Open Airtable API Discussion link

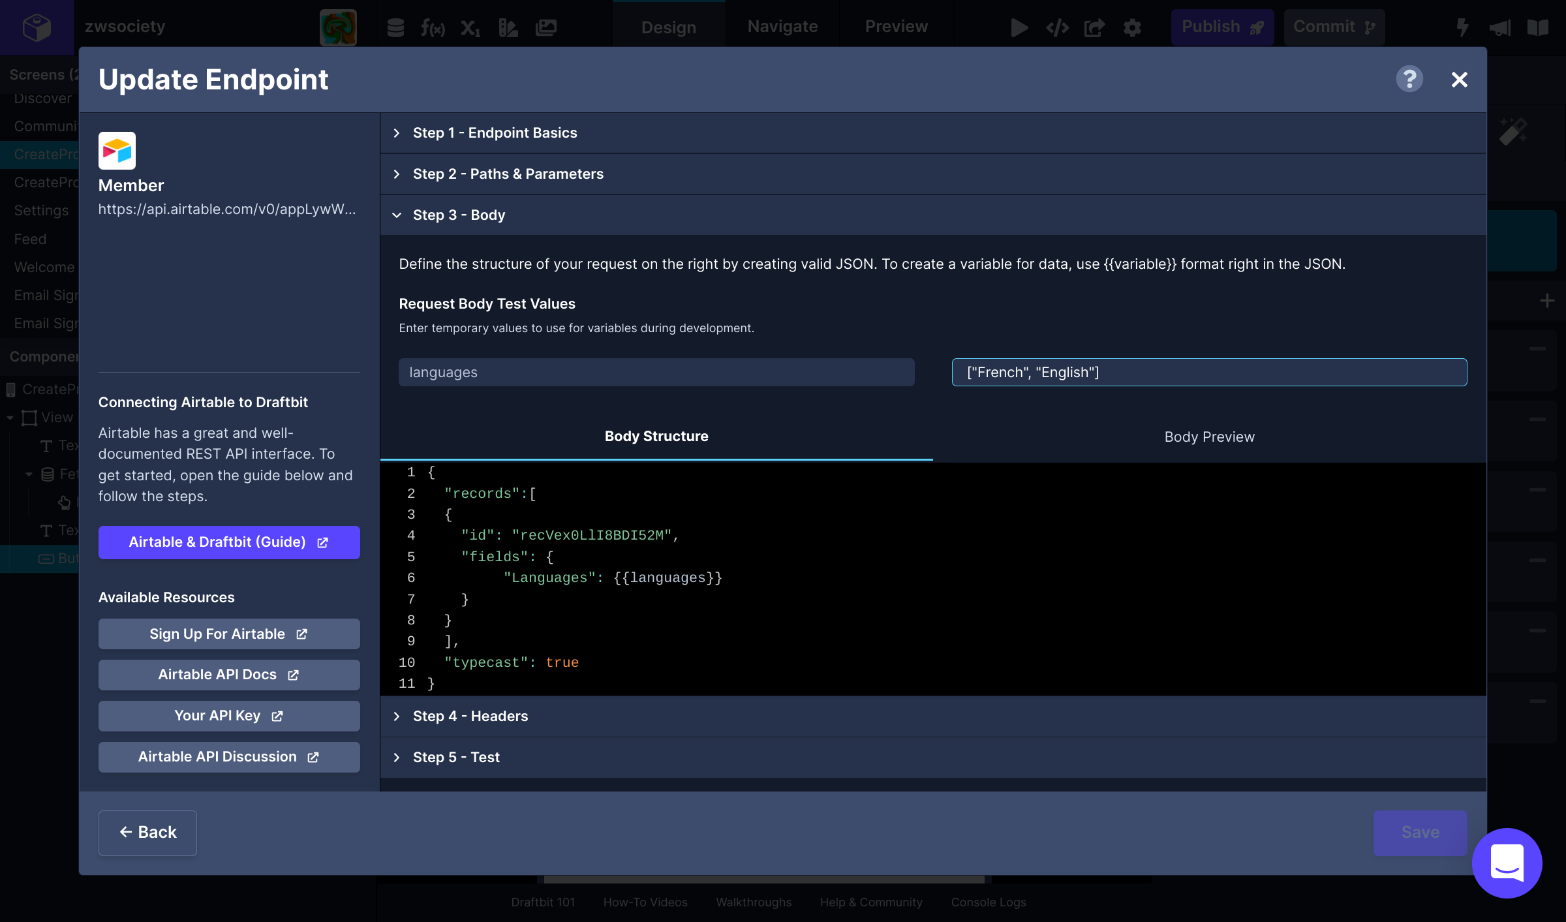click(x=229, y=757)
